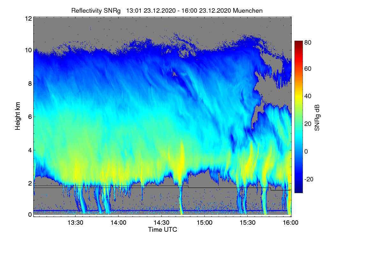Click the 15:00 time tick label
The image size is (383, 255).
[x=205, y=222]
